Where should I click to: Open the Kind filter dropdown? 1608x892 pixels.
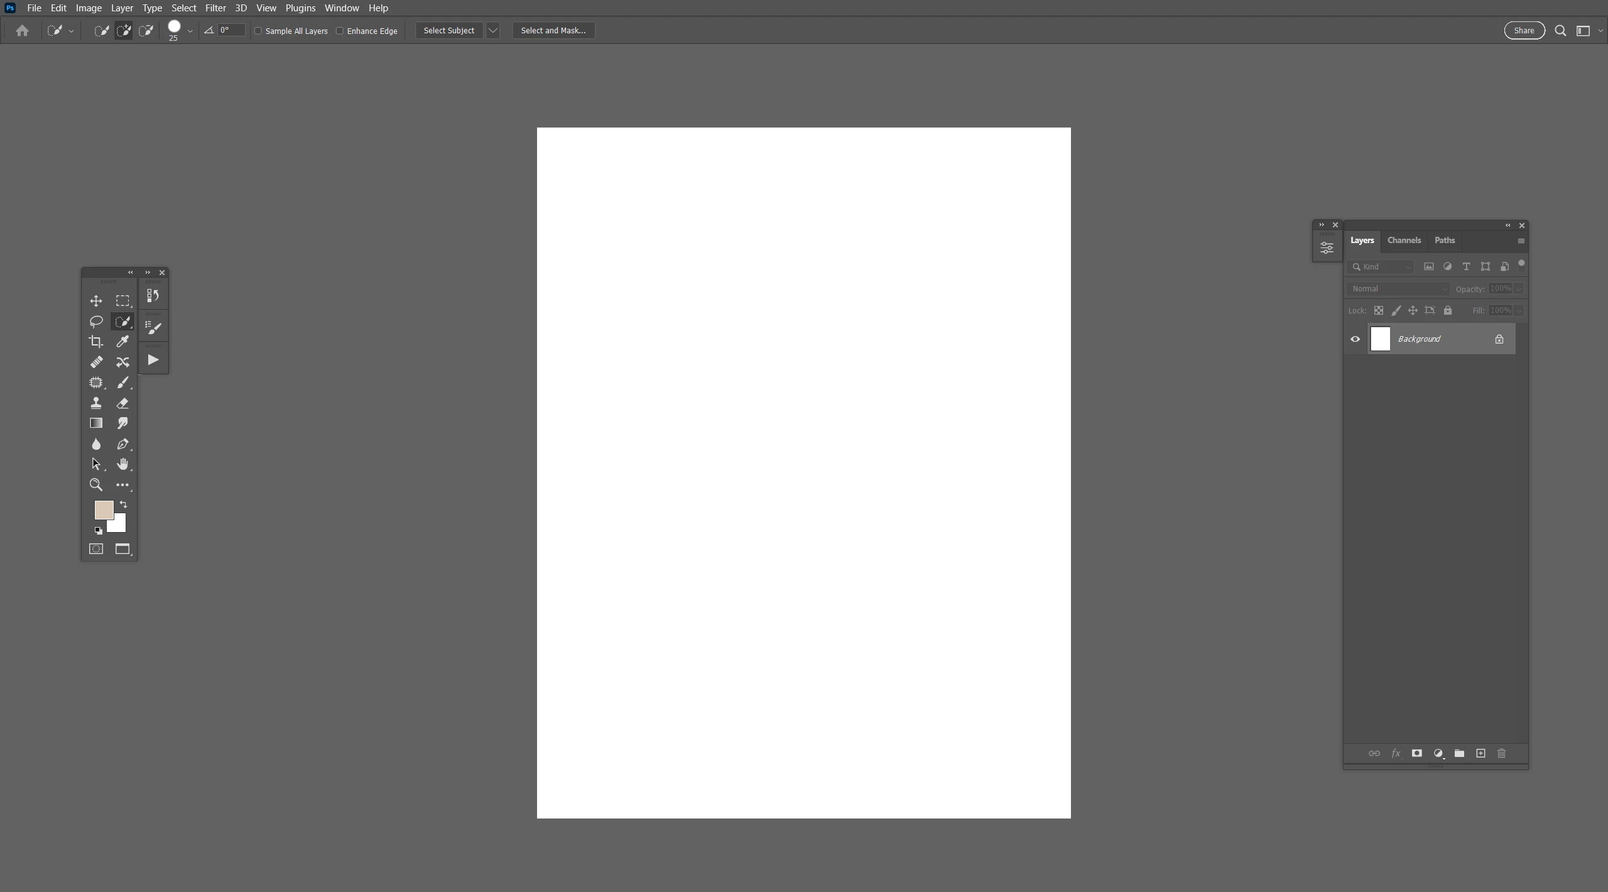(x=1381, y=267)
